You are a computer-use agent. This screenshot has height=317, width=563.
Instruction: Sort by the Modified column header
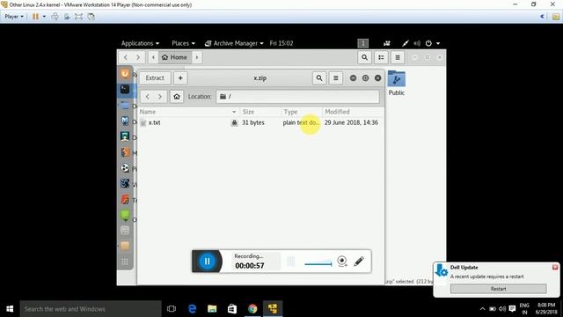(x=354, y=112)
